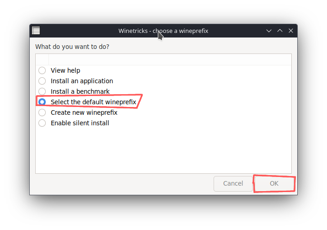327x230 pixels.
Task: Minimize the Winetricks dialog window
Action: [x=269, y=31]
